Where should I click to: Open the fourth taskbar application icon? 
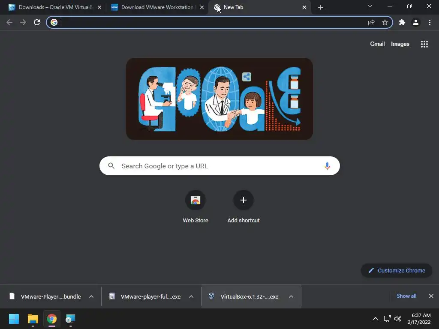[70, 319]
